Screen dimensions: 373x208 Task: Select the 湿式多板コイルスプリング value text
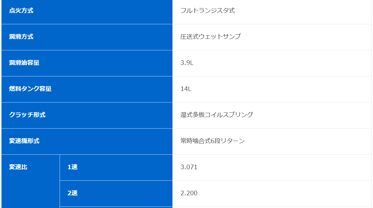point(217,115)
